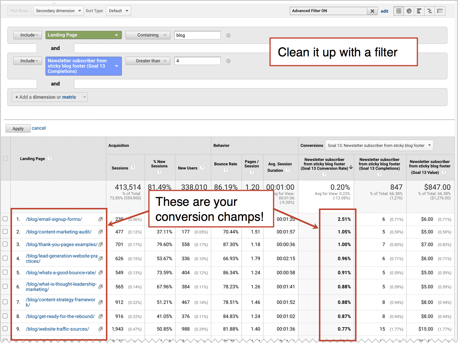Open the Conversions Goal 13 selector dropdown
The width and height of the screenshot is (458, 343).
(x=379, y=145)
